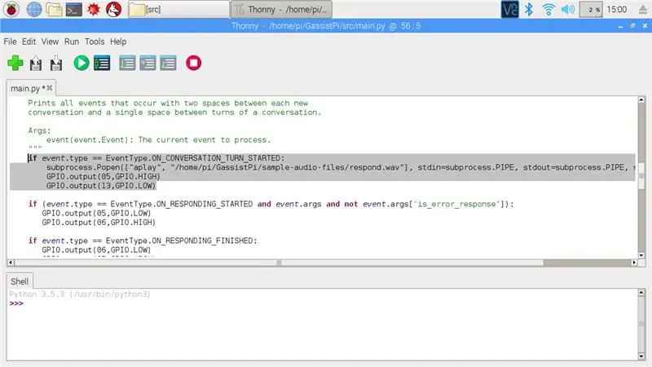Click the GPIO.output(13,GPIO.LOW) line
Viewport: 652px width, 367px height.
tap(101, 186)
